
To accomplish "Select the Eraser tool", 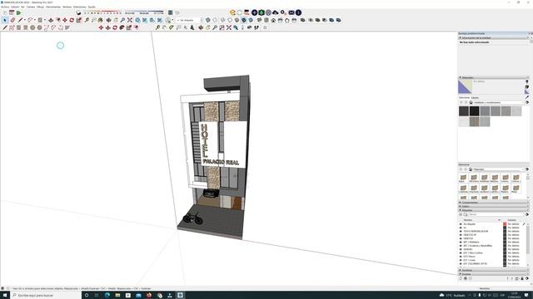I will tap(12, 20).
